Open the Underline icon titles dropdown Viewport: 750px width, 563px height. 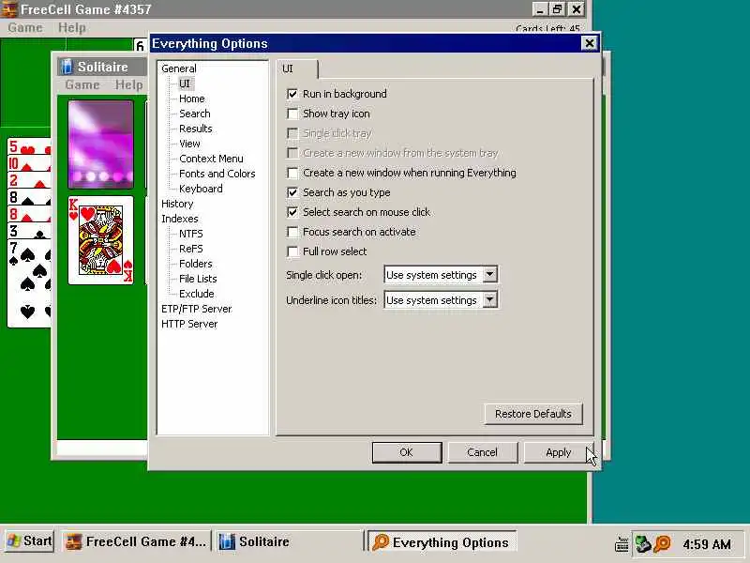pyautogui.click(x=489, y=300)
